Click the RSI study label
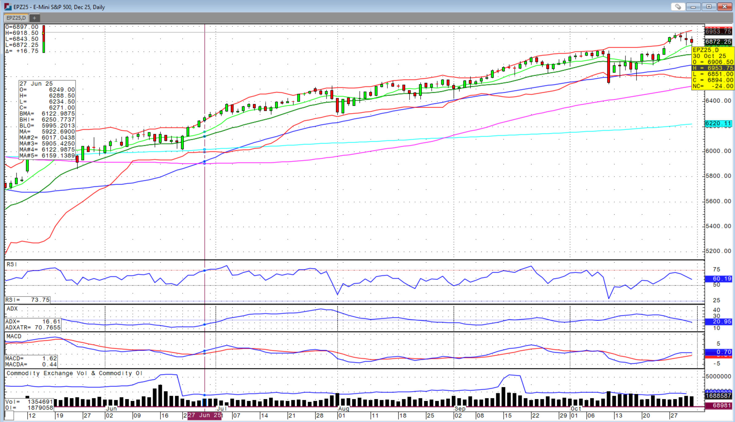Screen dimensions: 735x422 [12, 264]
